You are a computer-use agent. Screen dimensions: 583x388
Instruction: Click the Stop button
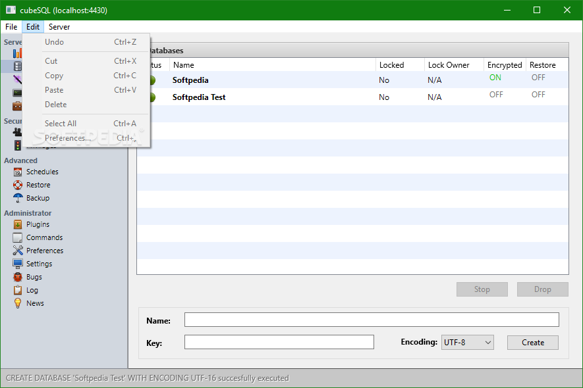(482, 289)
